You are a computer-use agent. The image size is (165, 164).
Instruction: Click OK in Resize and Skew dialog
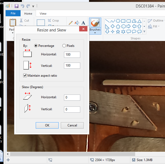click(x=47, y=125)
